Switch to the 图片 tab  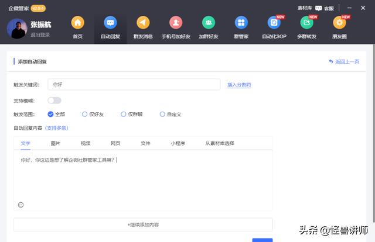pyautogui.click(x=56, y=143)
